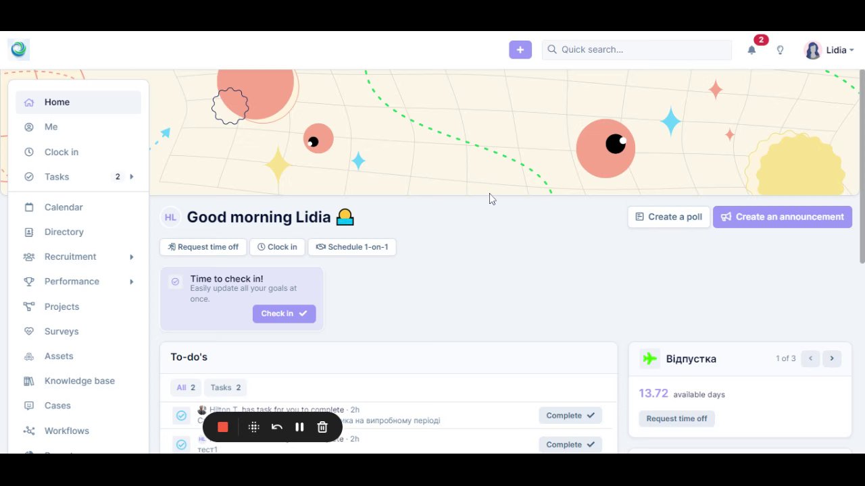Click the green airplane Відпустка icon
Viewport: 865px width, 486px height.
(x=650, y=358)
